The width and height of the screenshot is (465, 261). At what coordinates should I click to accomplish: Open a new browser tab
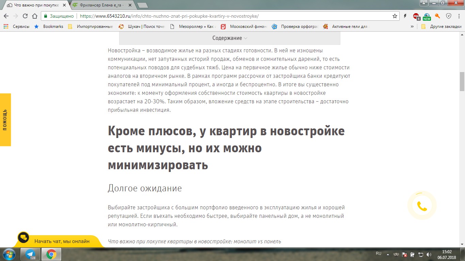click(142, 5)
